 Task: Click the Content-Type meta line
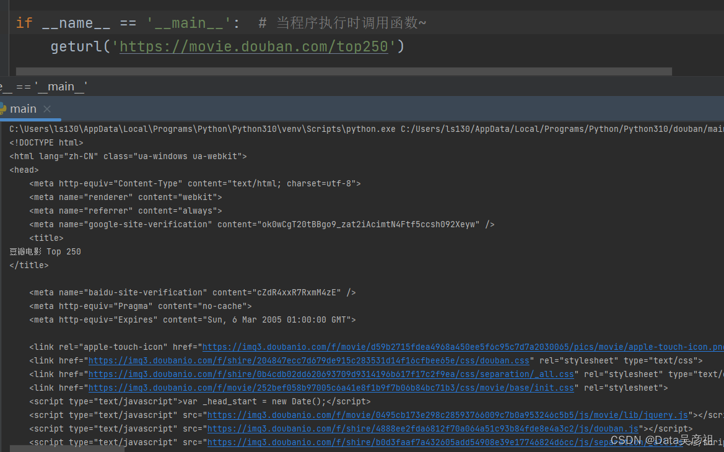[195, 183]
